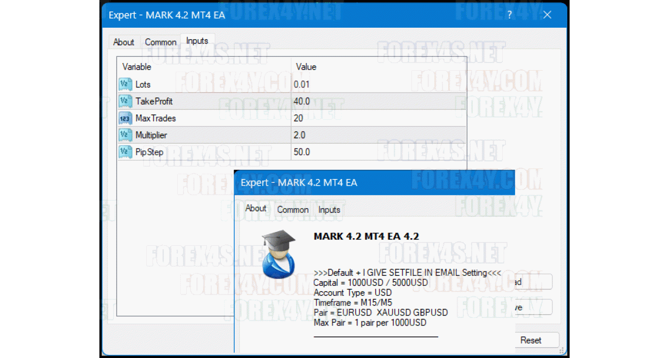The width and height of the screenshot is (669, 358).
Task: Click the TakeProfit variable icon
Action: (125, 101)
